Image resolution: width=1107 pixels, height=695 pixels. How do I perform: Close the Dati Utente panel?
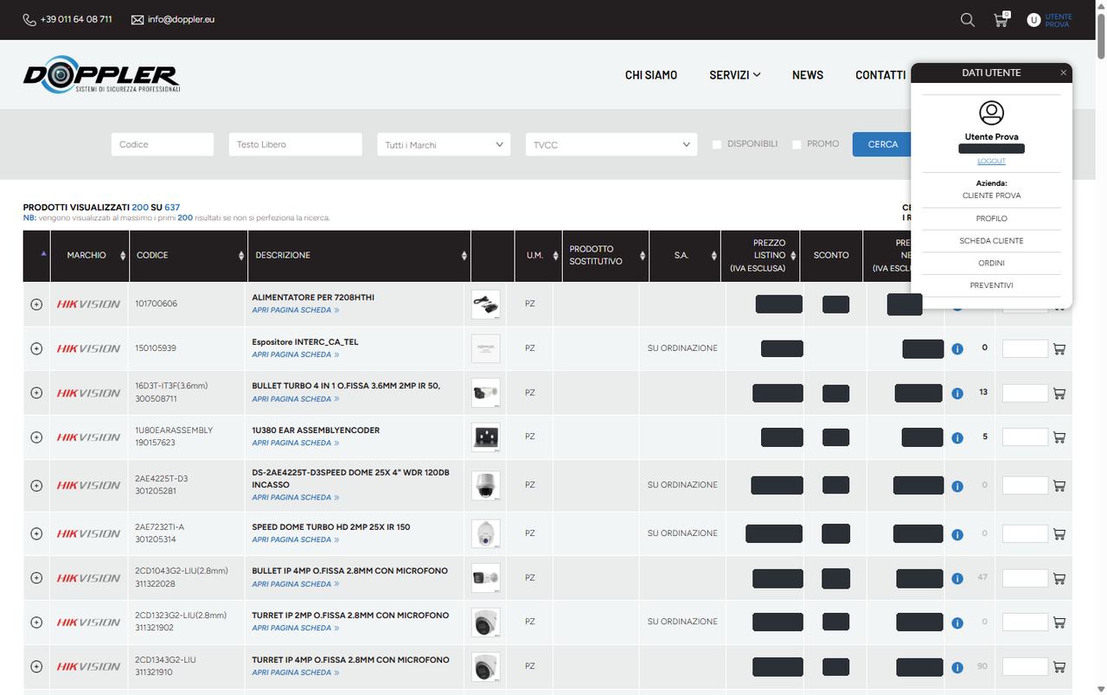[x=1063, y=73]
